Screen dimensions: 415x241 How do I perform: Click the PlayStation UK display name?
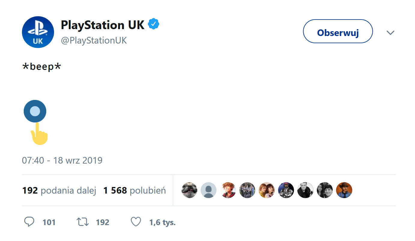(x=102, y=25)
